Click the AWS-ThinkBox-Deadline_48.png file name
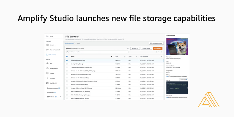 pyautogui.click(x=79, y=98)
